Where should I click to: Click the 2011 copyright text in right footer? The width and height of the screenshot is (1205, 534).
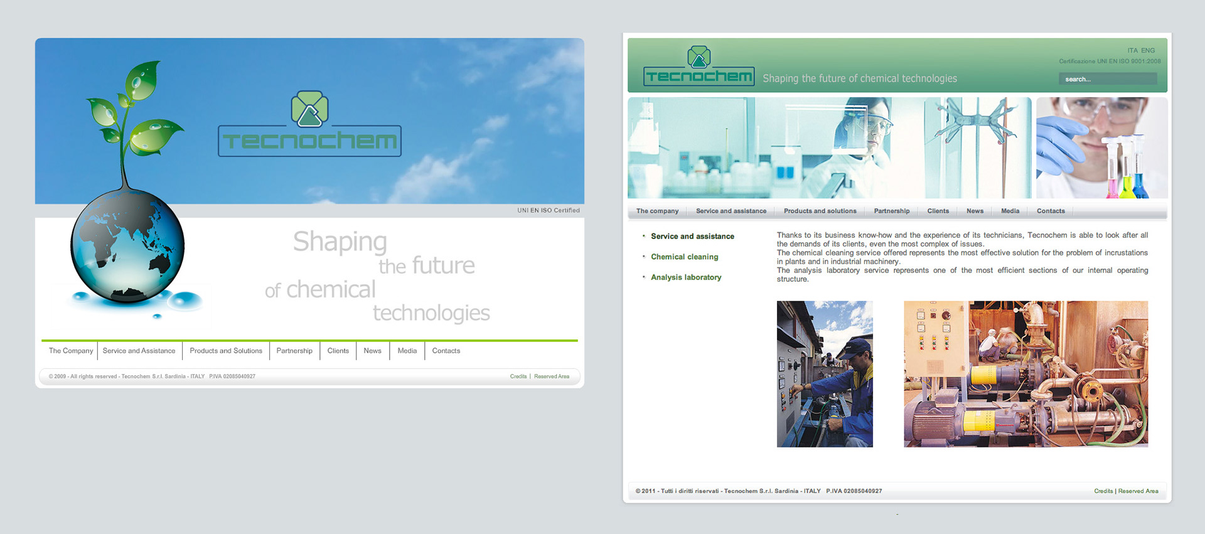[x=759, y=491]
